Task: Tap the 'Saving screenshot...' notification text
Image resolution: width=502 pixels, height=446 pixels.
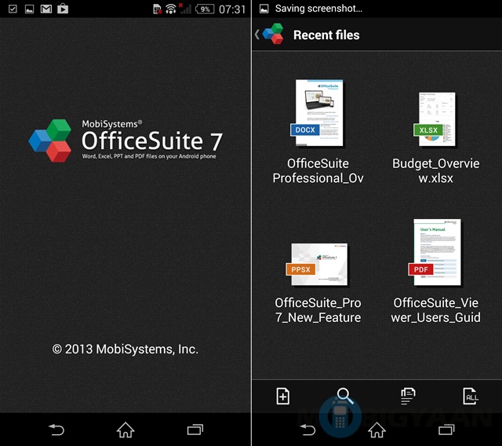Action: click(318, 9)
